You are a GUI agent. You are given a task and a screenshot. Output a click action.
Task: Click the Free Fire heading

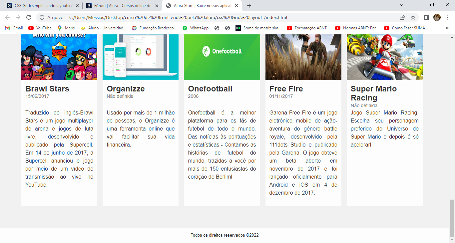(x=286, y=89)
